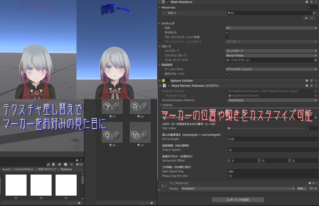Uncheck 影を受ける (Receive Shadows)
The width and height of the screenshot is (319, 206).
(x=227, y=32)
